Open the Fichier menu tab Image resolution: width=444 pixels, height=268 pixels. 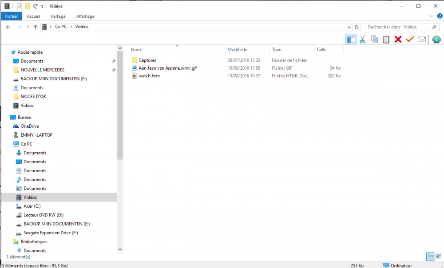12,16
